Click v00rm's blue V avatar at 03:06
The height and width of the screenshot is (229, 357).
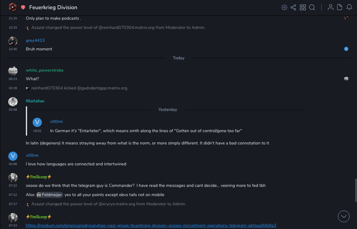pyautogui.click(x=13, y=156)
